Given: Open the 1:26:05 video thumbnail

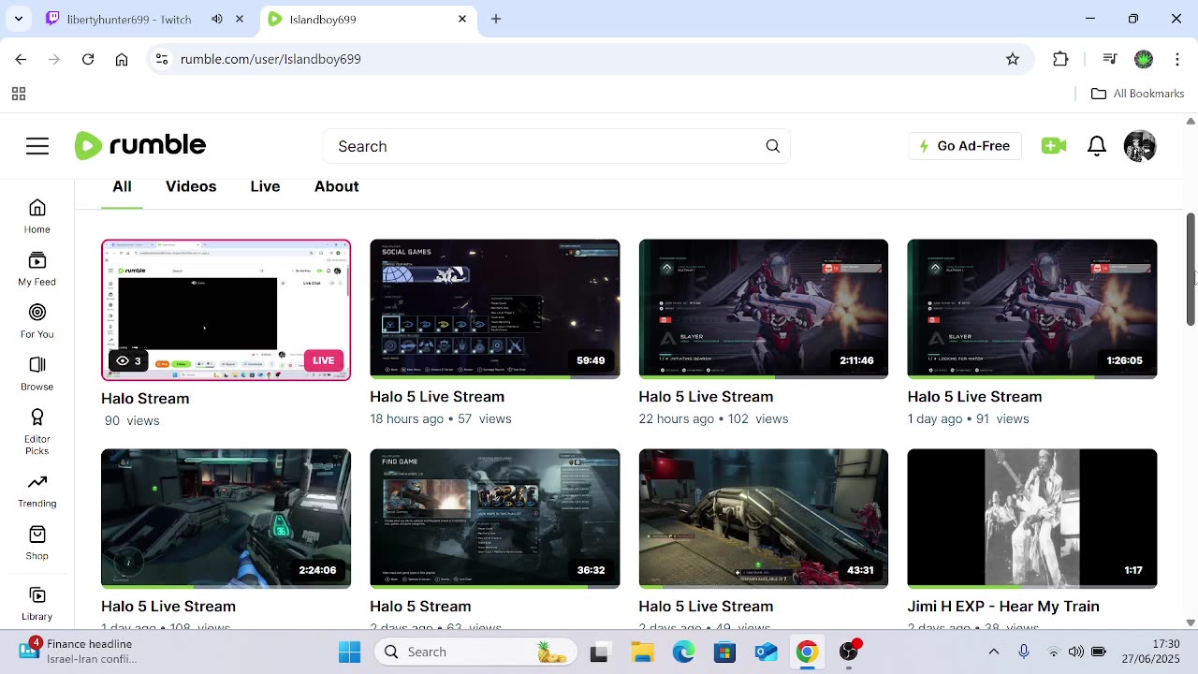Looking at the screenshot, I should pyautogui.click(x=1032, y=309).
